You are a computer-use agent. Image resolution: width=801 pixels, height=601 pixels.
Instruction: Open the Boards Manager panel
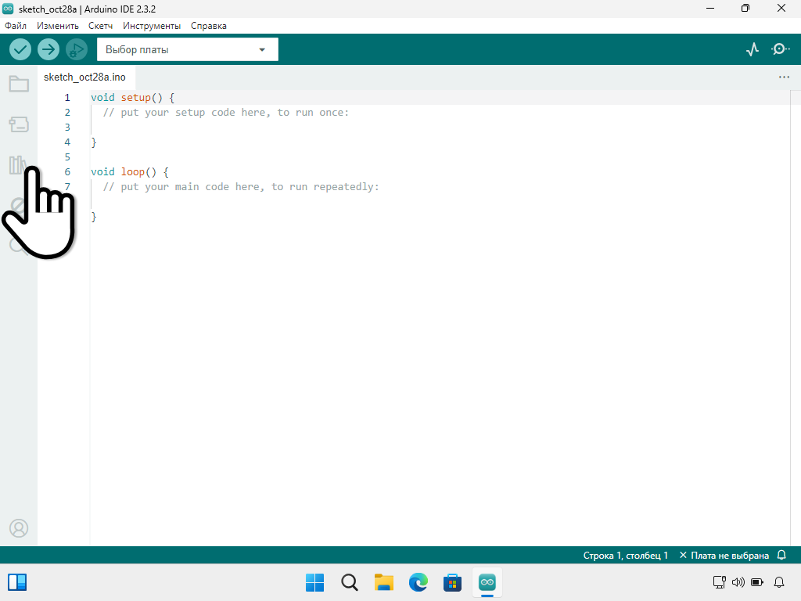tap(19, 124)
